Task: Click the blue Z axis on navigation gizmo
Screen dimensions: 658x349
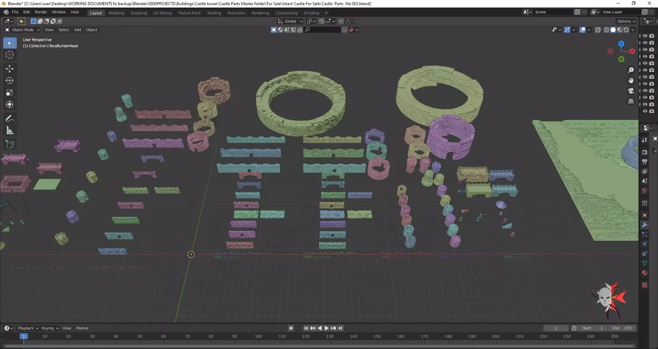Action: (621, 44)
